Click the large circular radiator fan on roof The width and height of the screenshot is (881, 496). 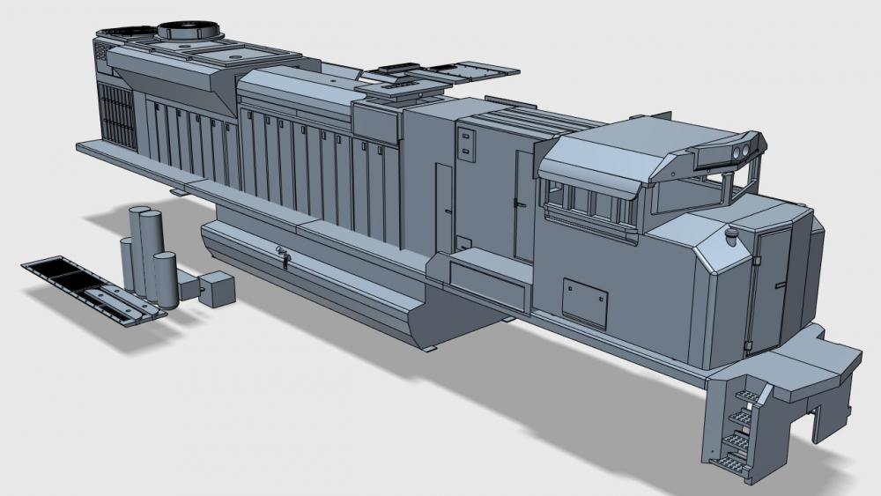click(188, 29)
